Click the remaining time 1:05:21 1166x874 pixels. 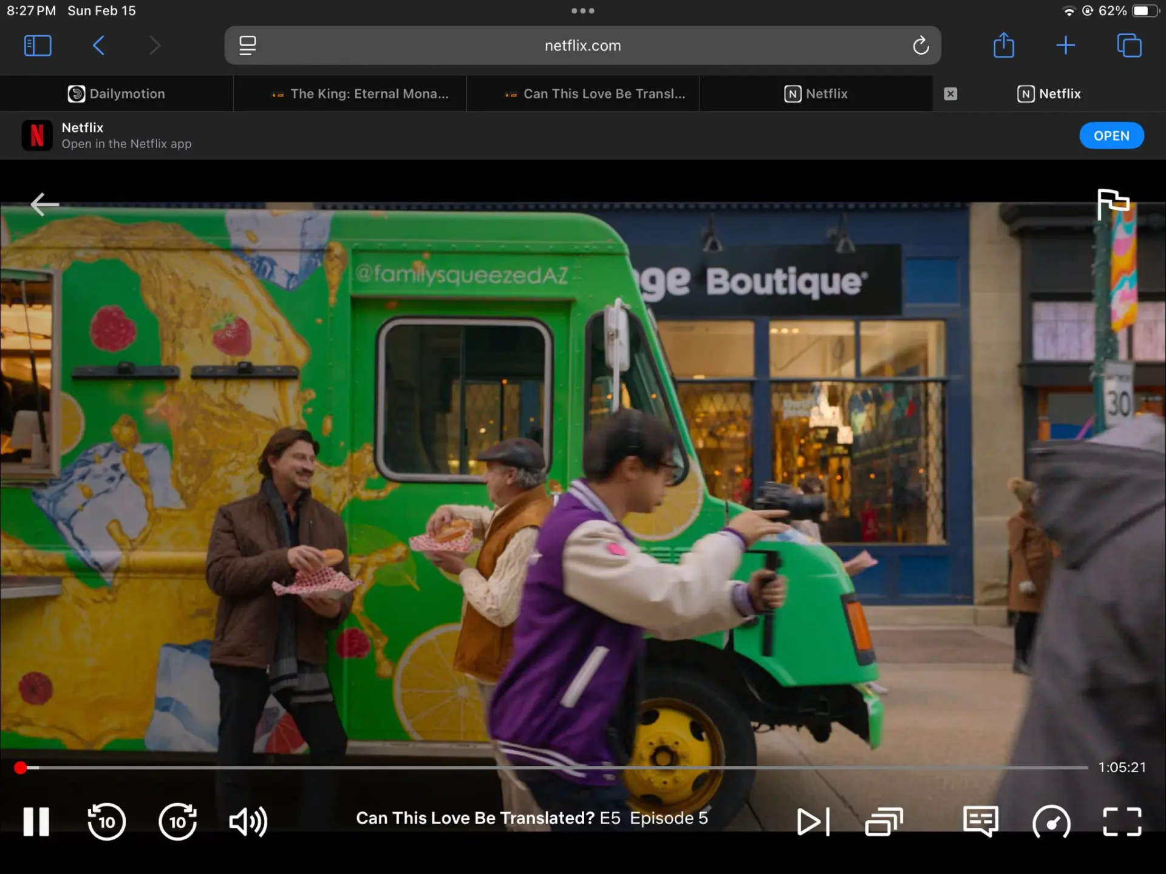[1122, 768]
